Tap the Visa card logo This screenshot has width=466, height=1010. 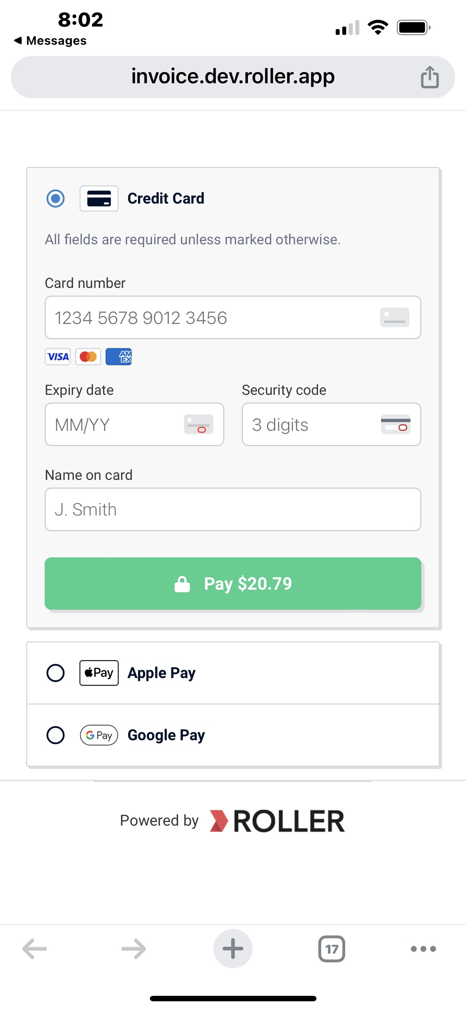click(58, 357)
